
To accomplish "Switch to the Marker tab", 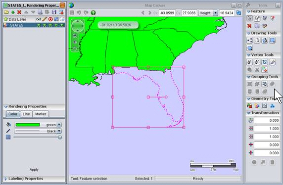I will tap(41, 114).
